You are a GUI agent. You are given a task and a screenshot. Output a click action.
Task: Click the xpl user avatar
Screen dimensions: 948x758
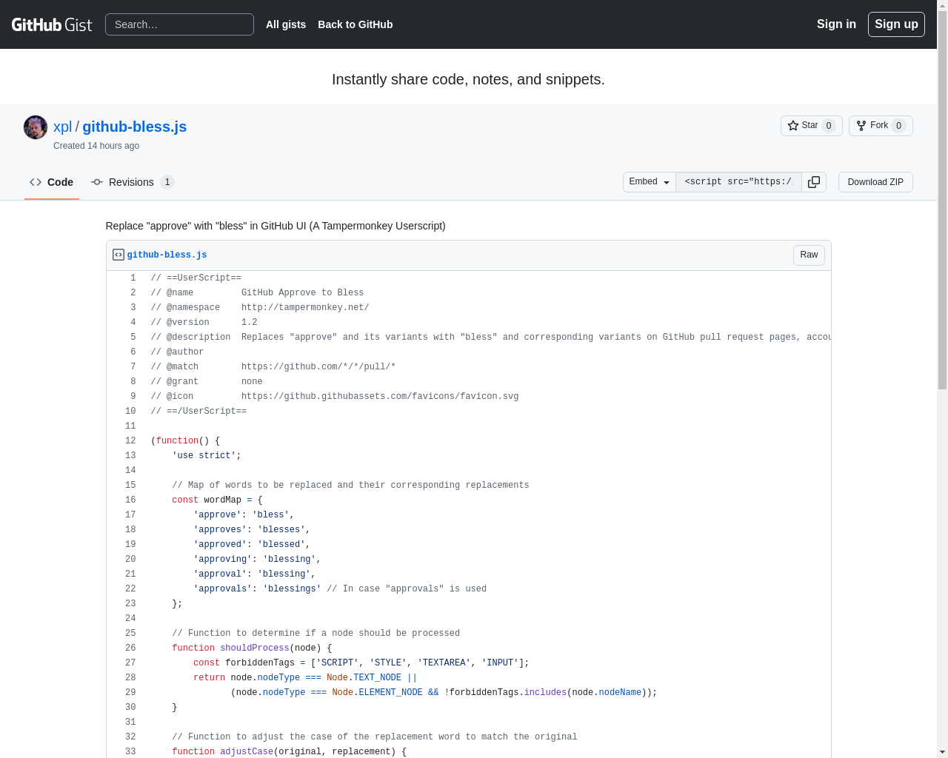pos(36,127)
